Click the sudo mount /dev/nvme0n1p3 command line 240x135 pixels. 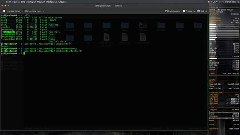(50, 48)
